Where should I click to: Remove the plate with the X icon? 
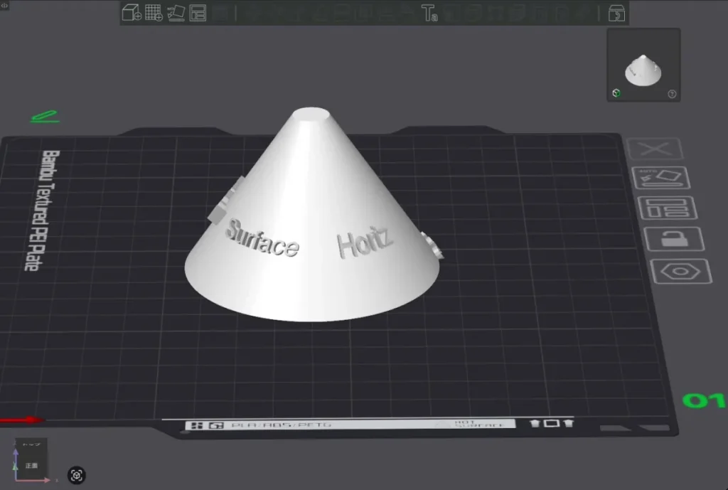point(655,149)
